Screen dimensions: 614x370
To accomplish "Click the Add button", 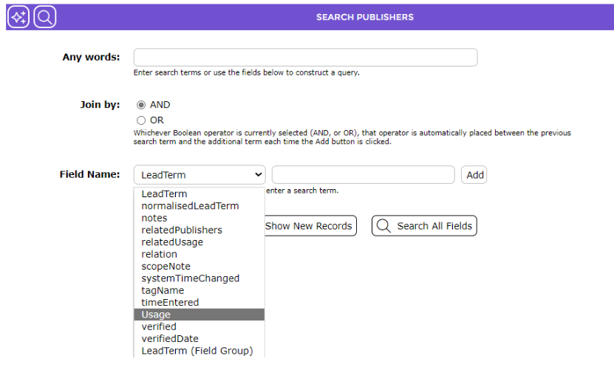I will point(474,175).
